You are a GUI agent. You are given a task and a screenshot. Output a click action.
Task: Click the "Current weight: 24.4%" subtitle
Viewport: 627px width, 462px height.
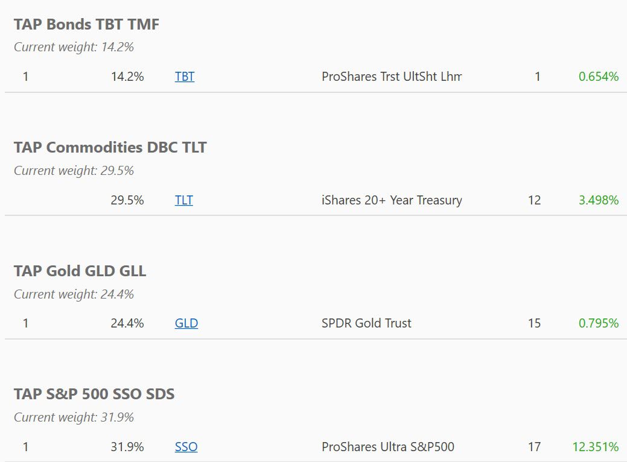[x=74, y=294]
